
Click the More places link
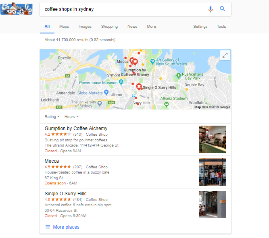[66, 227]
